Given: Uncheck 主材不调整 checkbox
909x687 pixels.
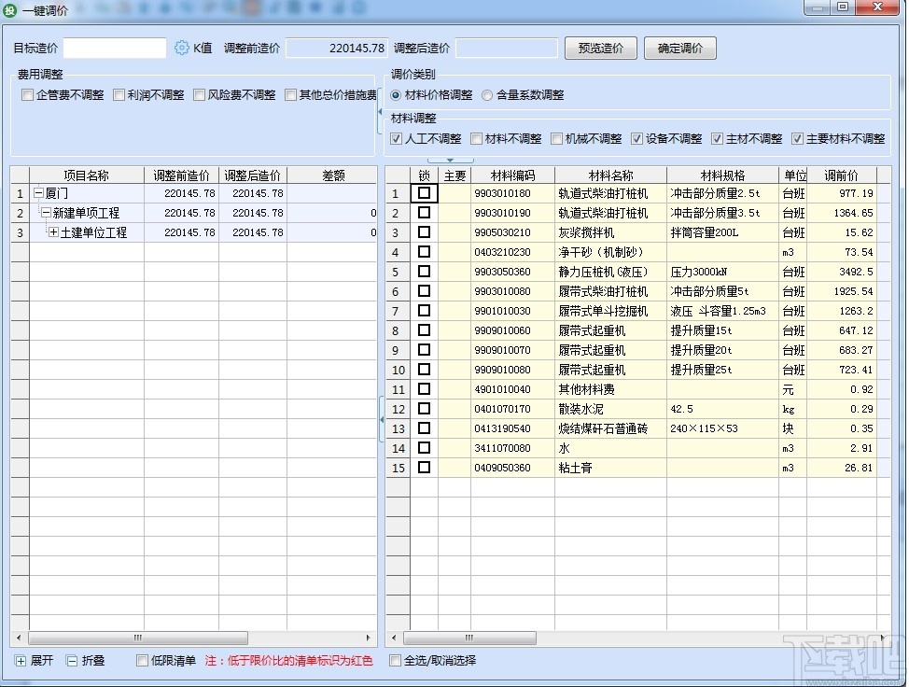Looking at the screenshot, I should click(x=717, y=138).
